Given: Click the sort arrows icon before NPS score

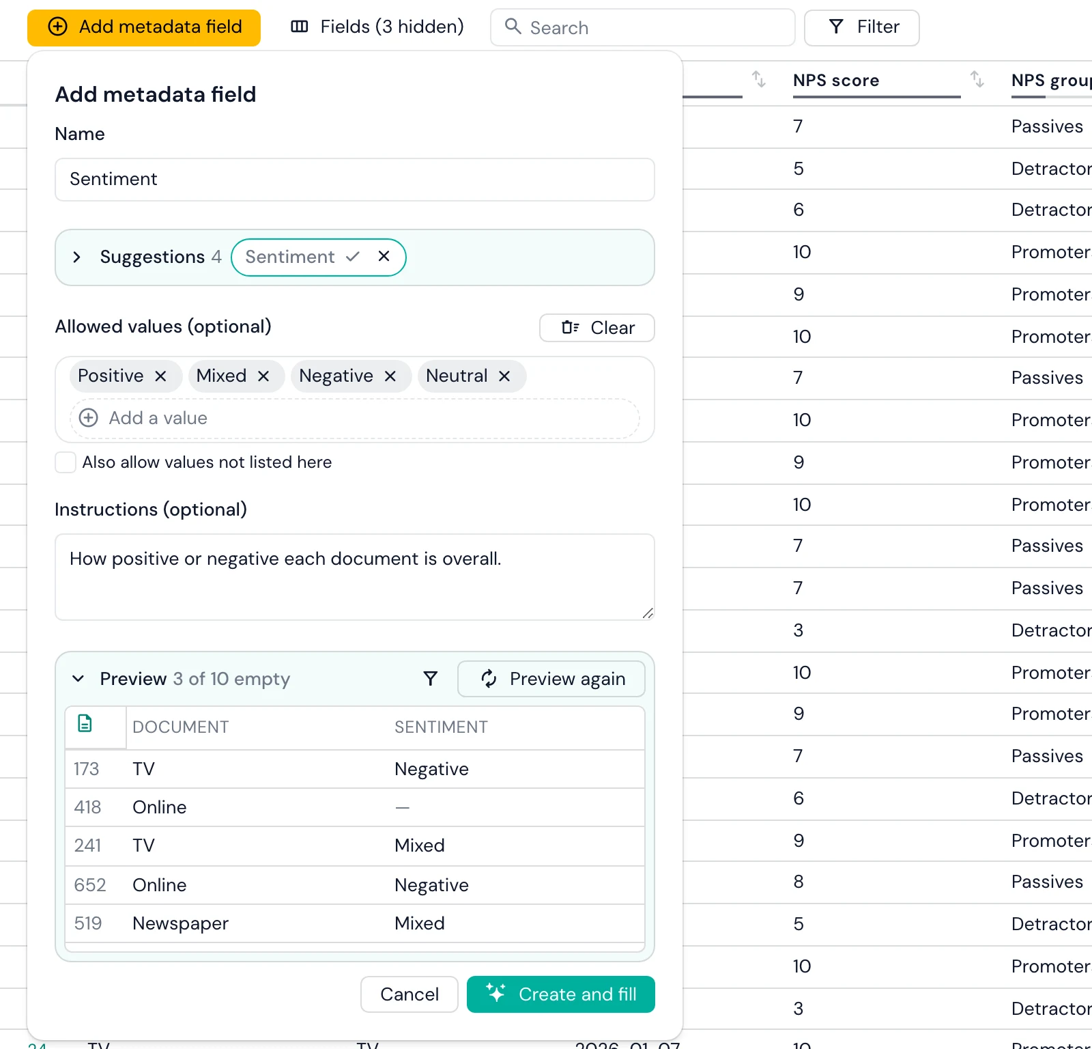Looking at the screenshot, I should coord(759,79).
